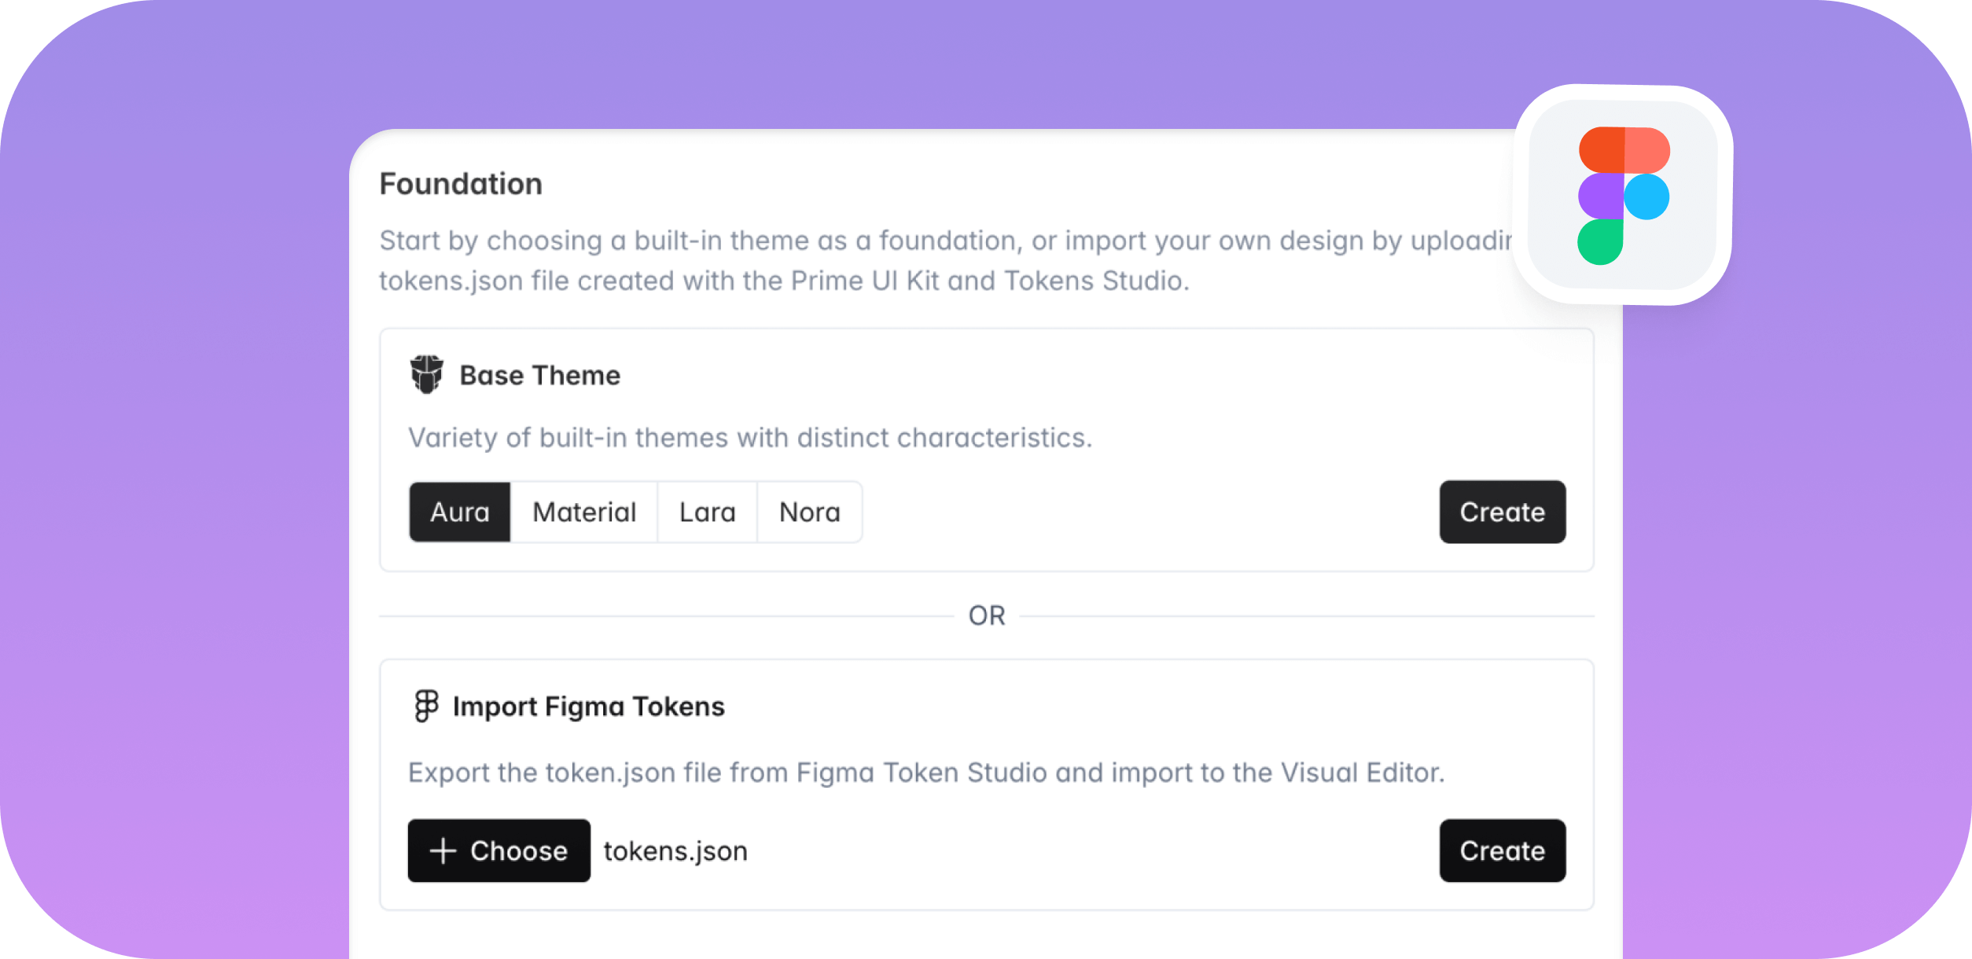Select the Material base theme
The image size is (1972, 959).
coord(584,513)
